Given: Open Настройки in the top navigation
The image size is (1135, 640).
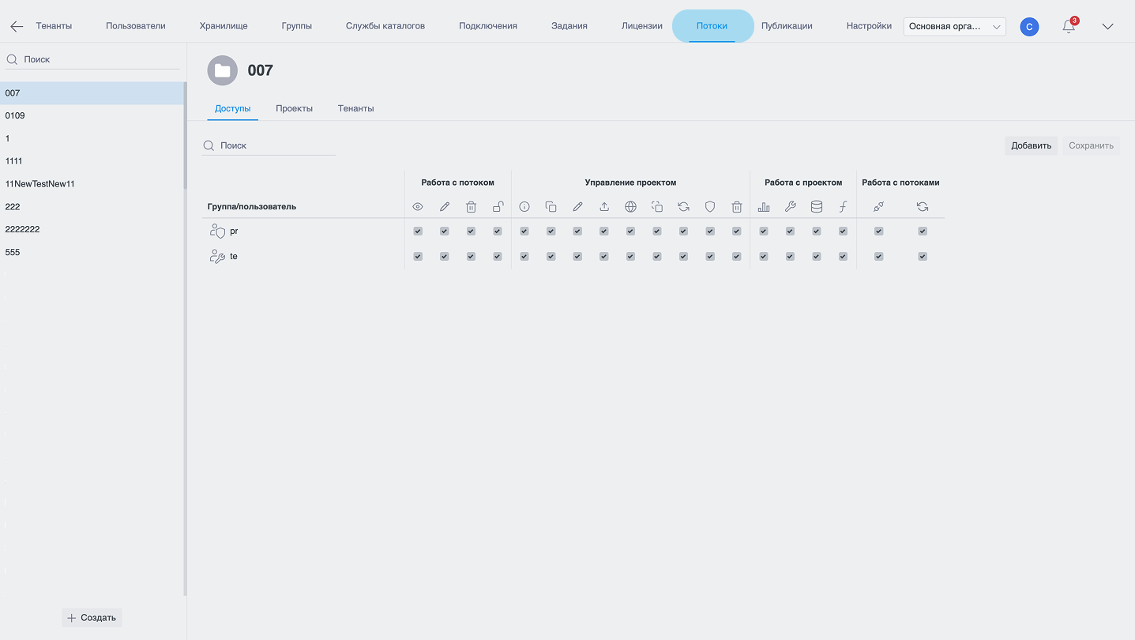Looking at the screenshot, I should click(x=869, y=26).
